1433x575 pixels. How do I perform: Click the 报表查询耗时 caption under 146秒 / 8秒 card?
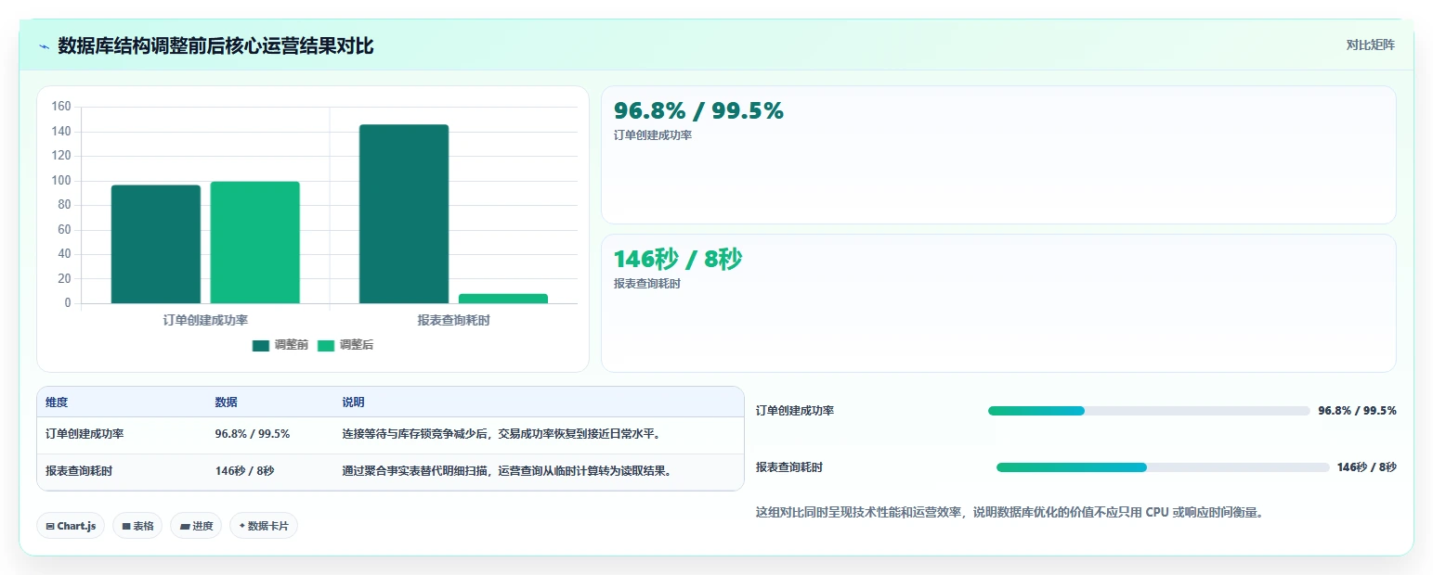647,284
